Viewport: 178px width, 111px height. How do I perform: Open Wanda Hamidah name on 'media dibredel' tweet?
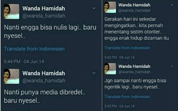[x=44, y=73]
